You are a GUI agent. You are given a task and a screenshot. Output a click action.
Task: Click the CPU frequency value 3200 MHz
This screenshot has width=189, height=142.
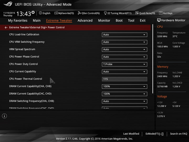pos(162,36)
